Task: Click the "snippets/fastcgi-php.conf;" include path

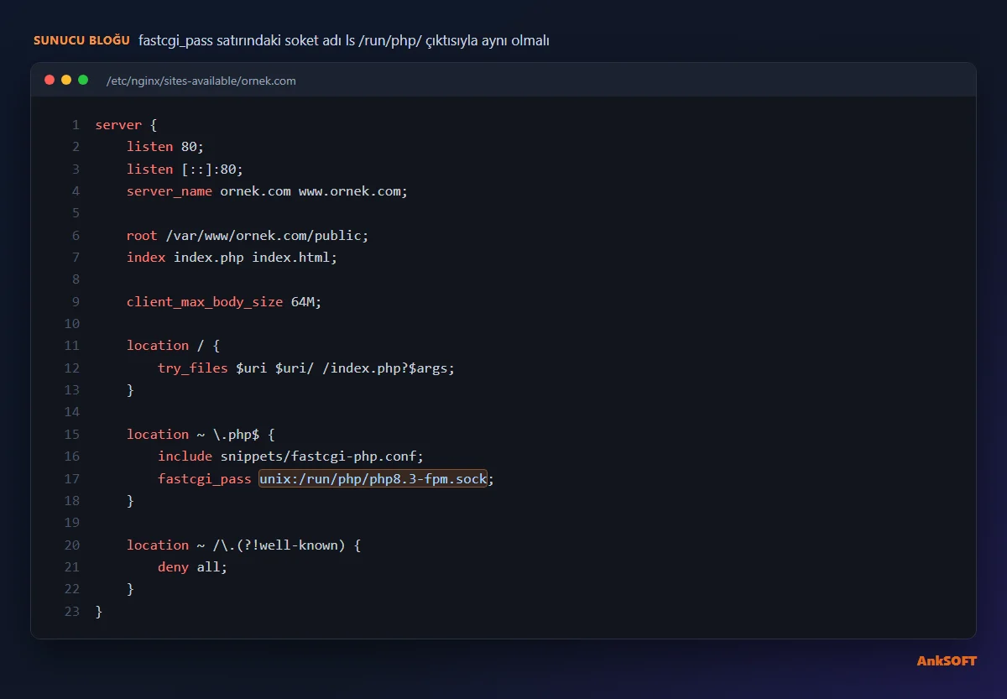Action: click(322, 456)
